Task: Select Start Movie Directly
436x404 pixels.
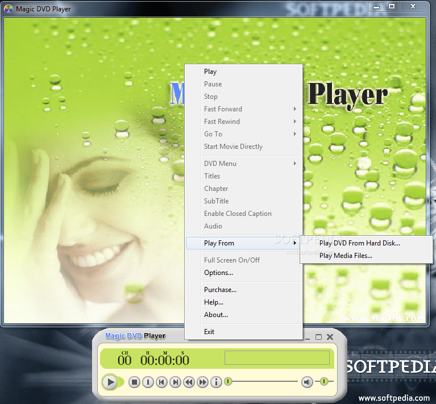Action: coord(244,147)
